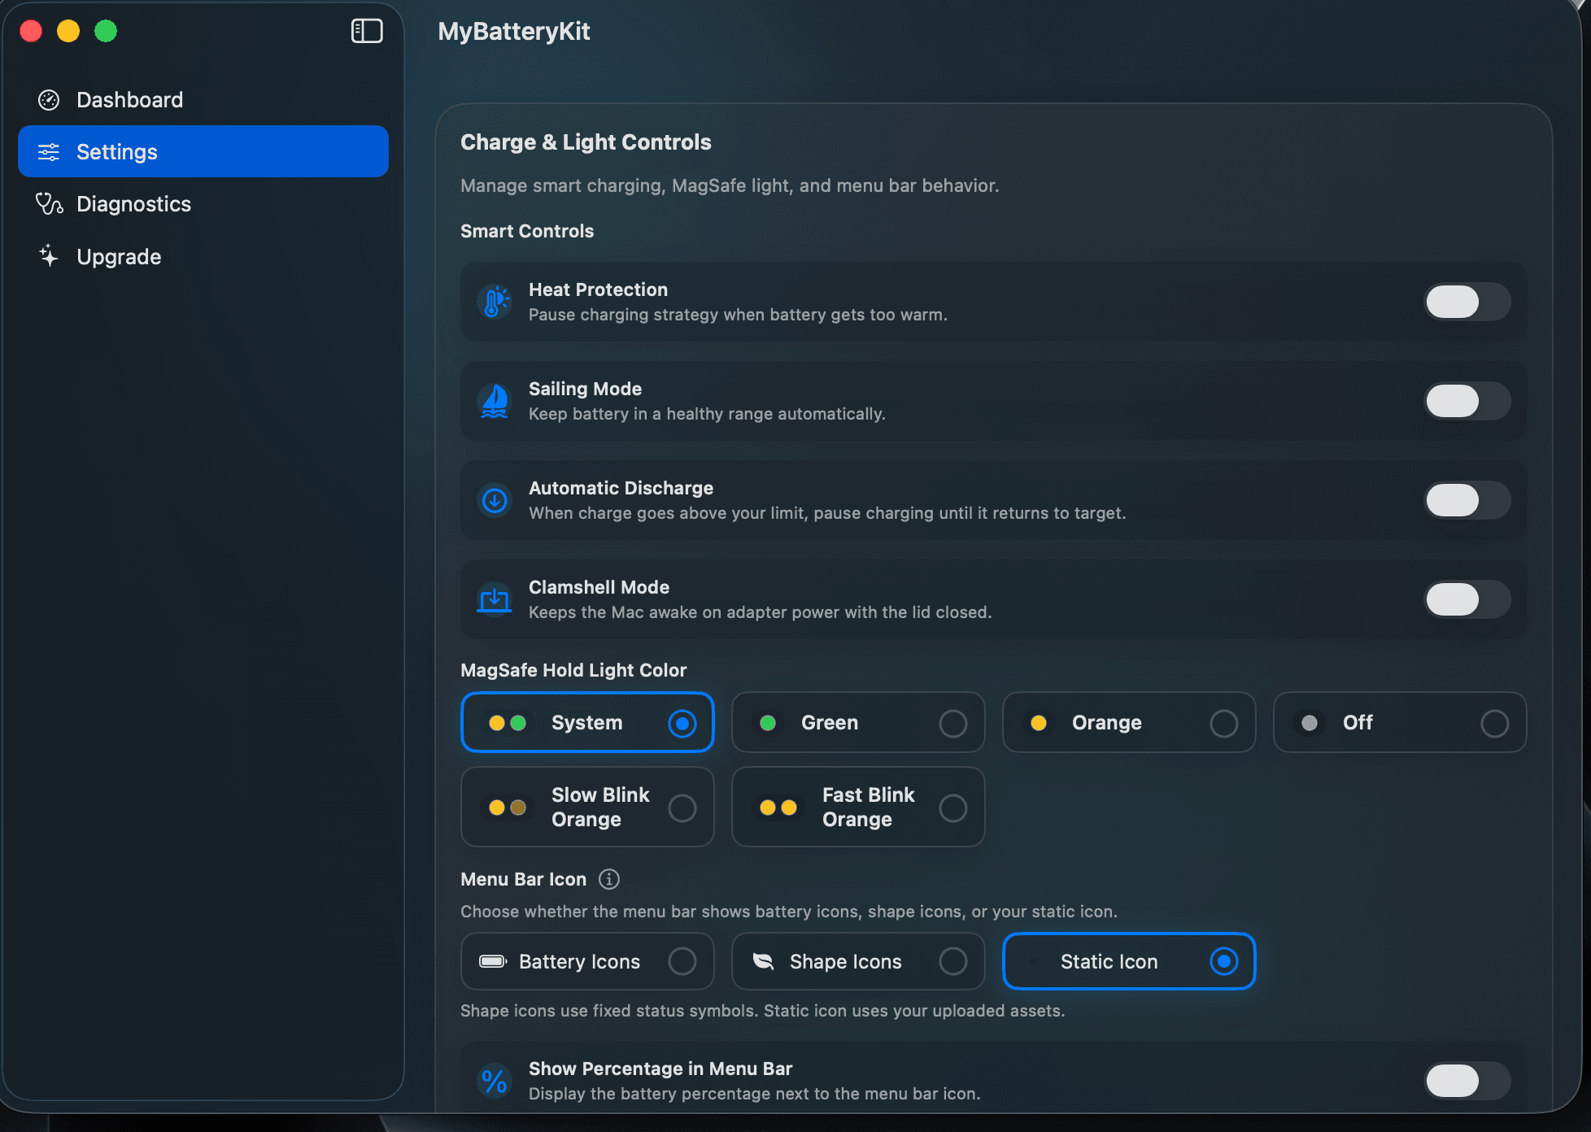
Task: Navigate to Diagnostics in the sidebar
Action: tap(133, 204)
